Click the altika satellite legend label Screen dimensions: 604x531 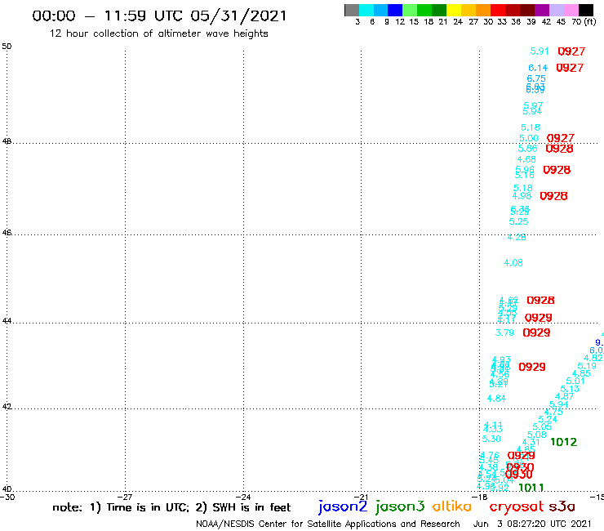pyautogui.click(x=452, y=506)
